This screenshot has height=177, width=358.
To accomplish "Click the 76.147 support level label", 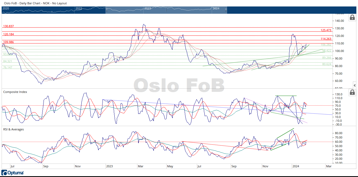I will pyautogui.click(x=8, y=68).
